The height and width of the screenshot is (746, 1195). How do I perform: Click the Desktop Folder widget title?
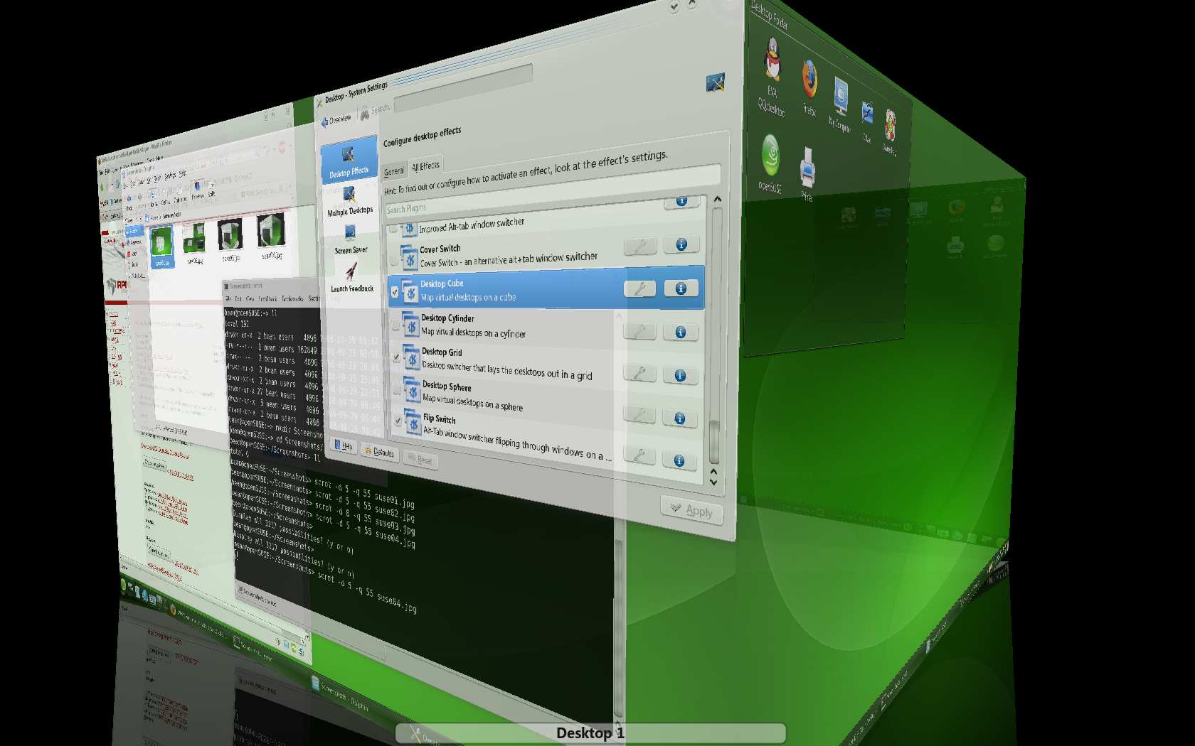tap(770, 14)
